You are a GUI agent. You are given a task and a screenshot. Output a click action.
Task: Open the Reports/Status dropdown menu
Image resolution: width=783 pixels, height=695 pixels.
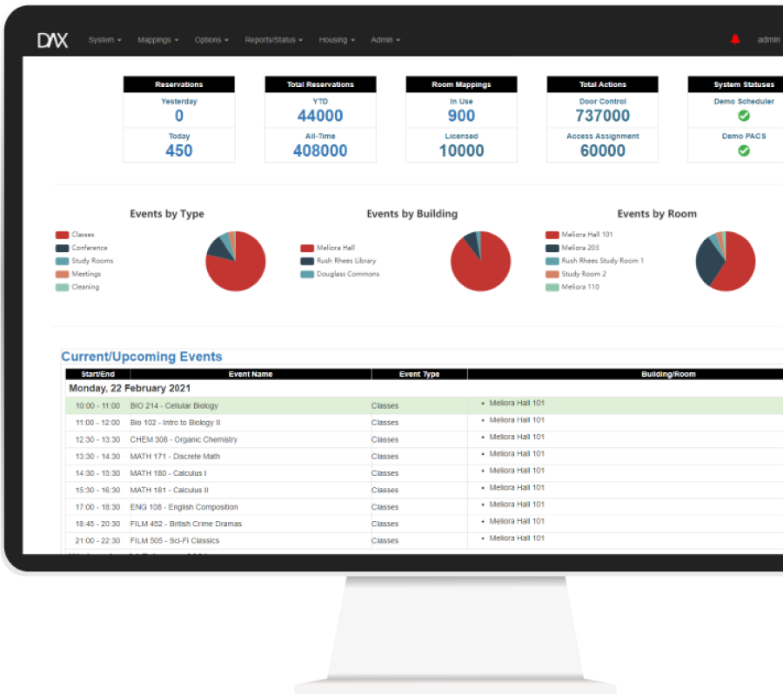274,40
